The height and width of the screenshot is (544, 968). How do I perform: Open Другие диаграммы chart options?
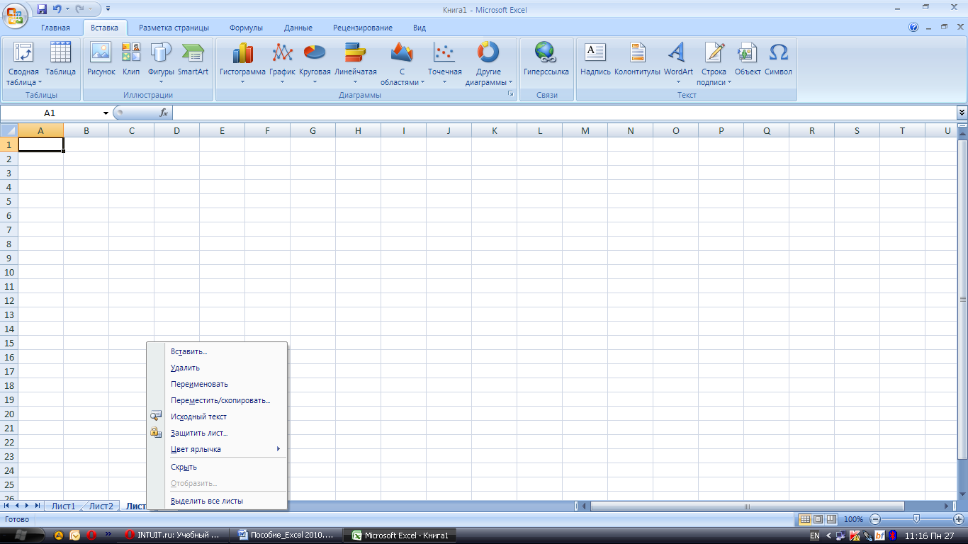coord(488,64)
